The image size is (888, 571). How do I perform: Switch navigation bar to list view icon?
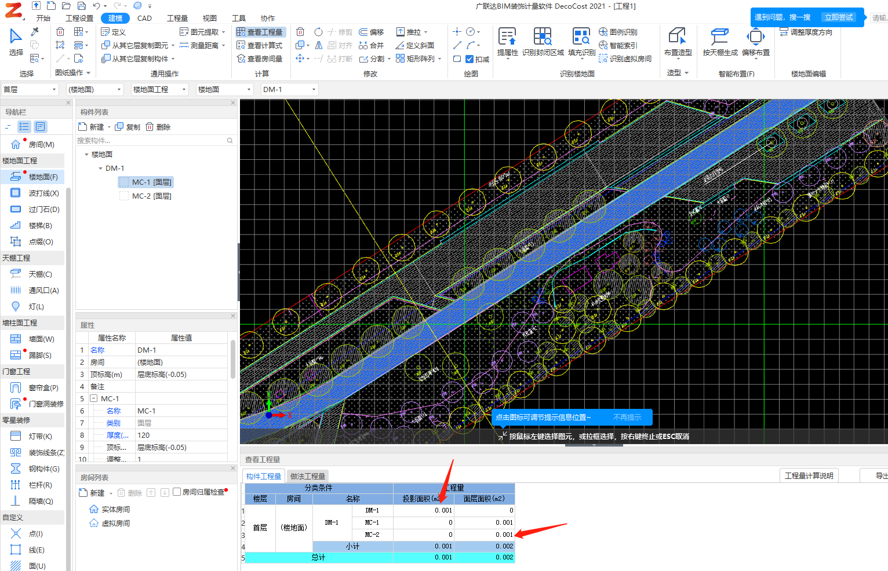(x=24, y=126)
